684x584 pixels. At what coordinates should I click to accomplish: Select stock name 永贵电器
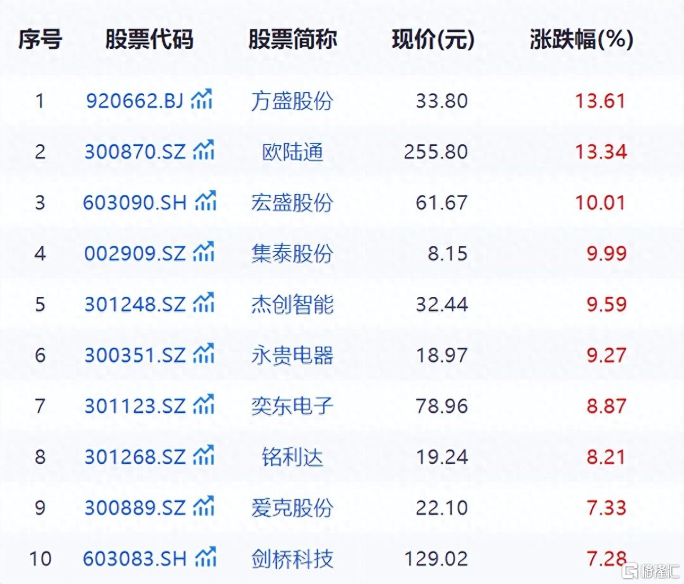click(292, 356)
